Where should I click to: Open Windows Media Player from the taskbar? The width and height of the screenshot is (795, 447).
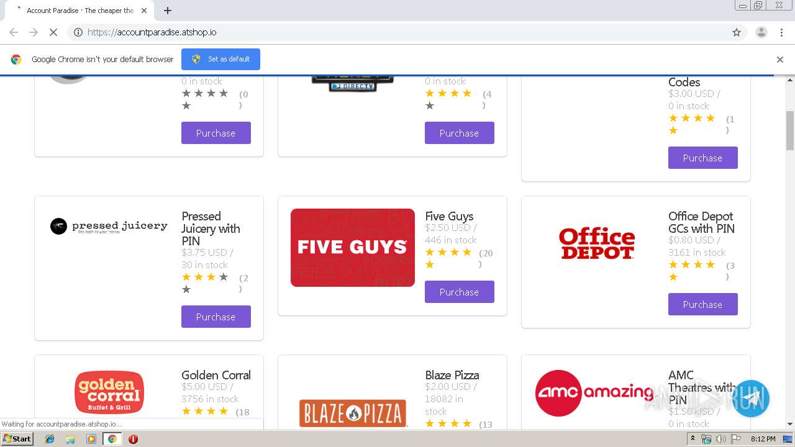91,439
